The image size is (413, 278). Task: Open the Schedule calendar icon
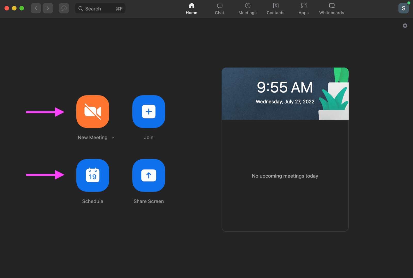tap(93, 175)
